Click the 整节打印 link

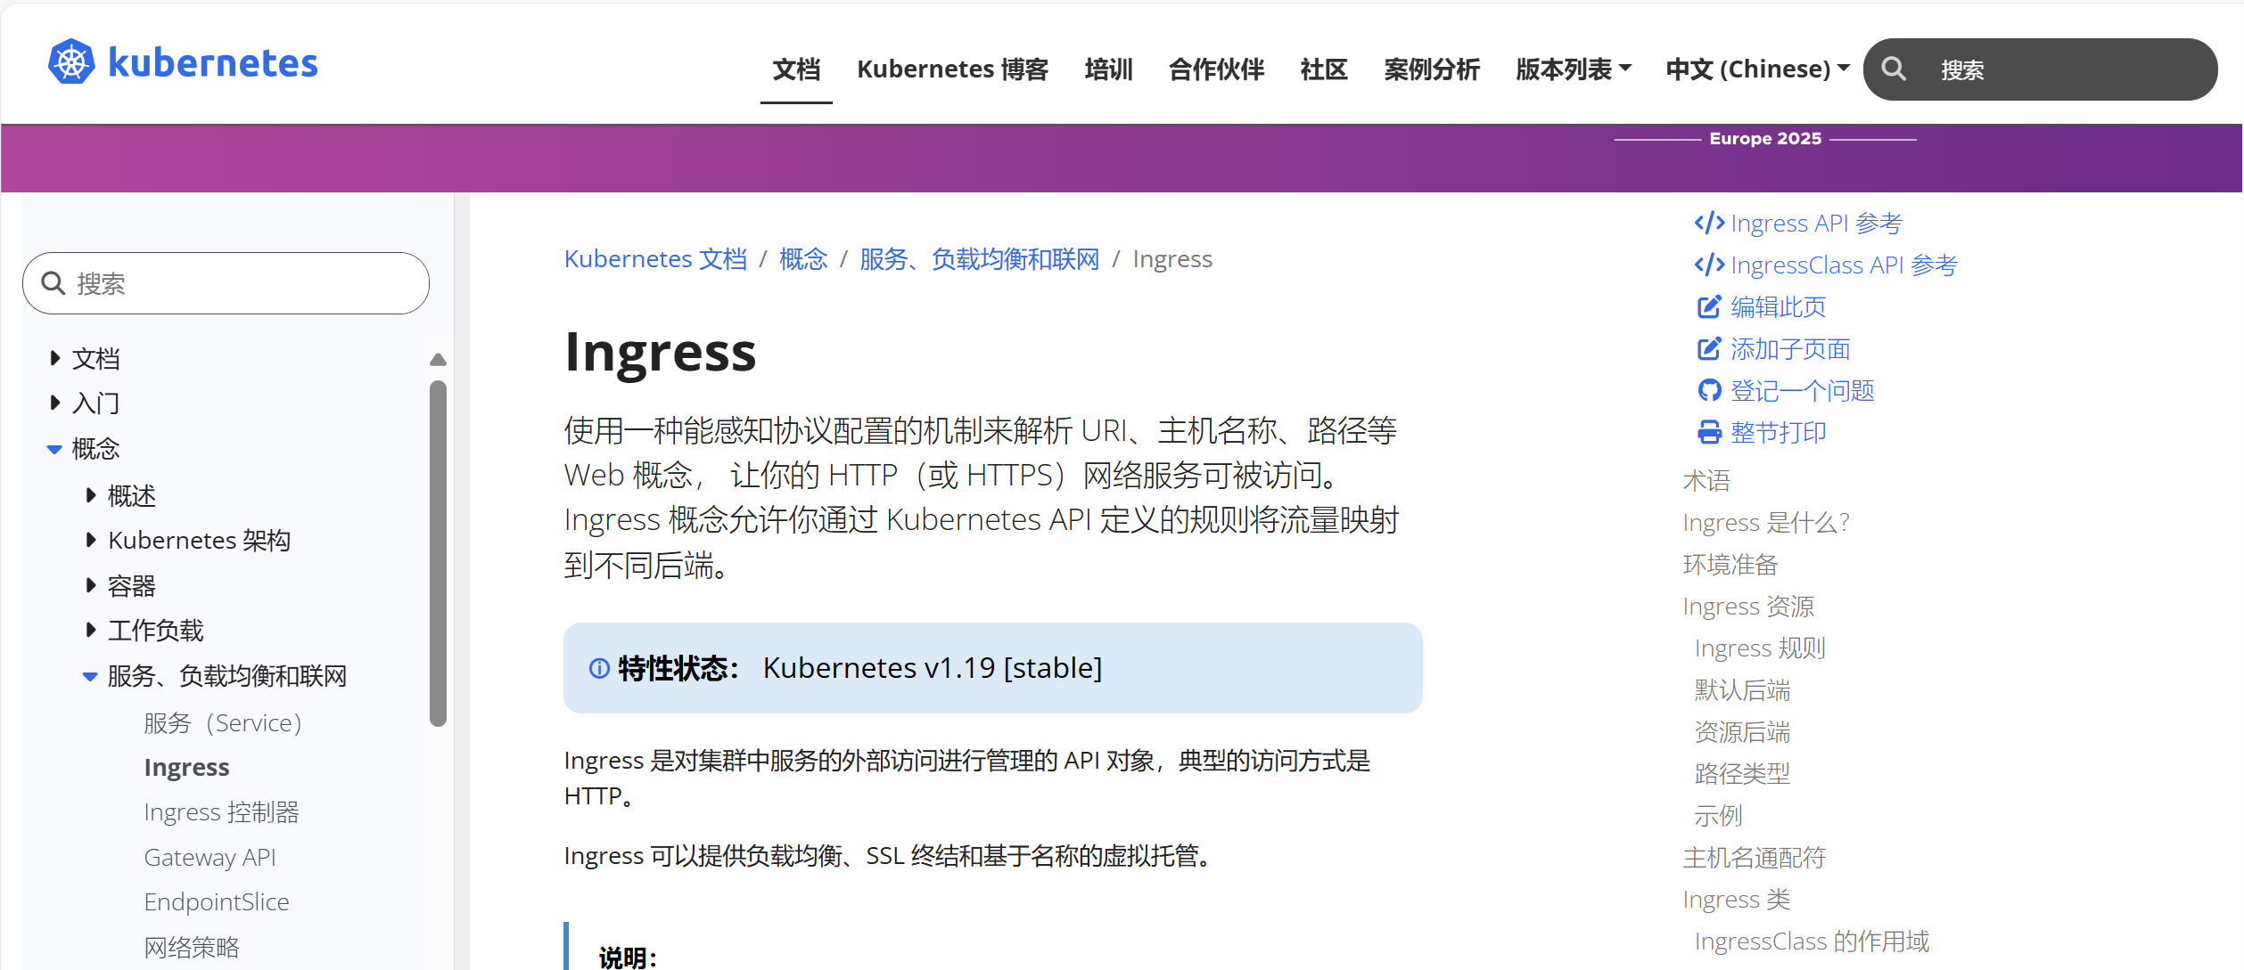pos(1779,432)
